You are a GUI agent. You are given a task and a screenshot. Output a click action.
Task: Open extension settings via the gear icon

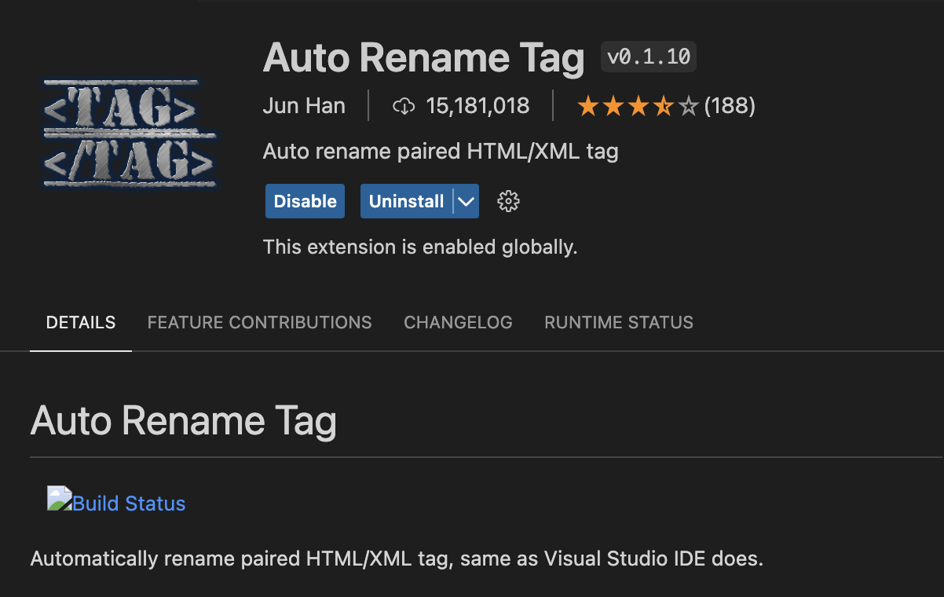click(x=508, y=201)
